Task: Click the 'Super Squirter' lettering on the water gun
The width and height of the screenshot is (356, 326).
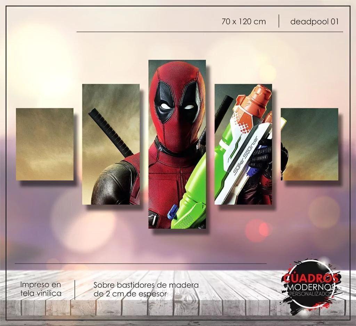Action: point(246,156)
